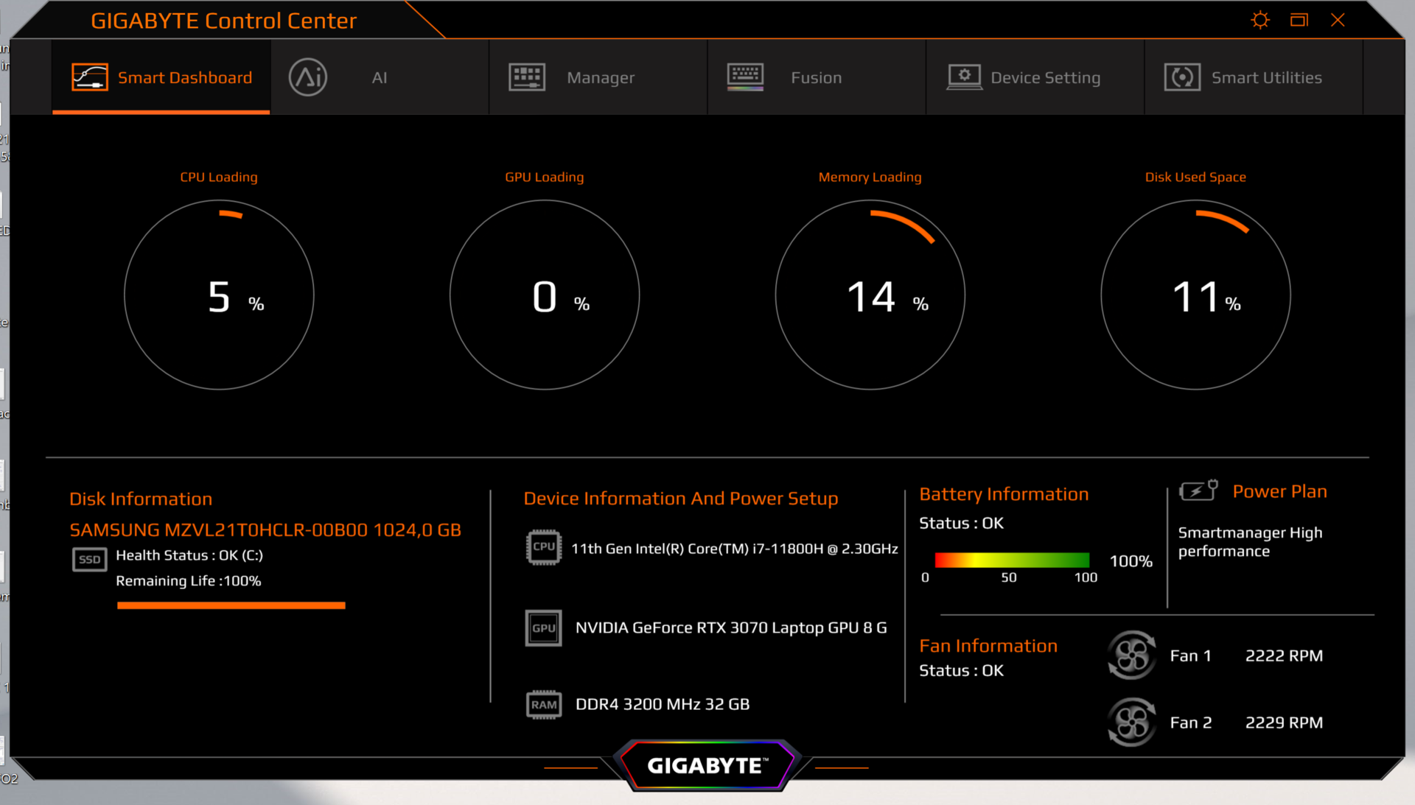Click the Fan 2 icon

coord(1132,722)
